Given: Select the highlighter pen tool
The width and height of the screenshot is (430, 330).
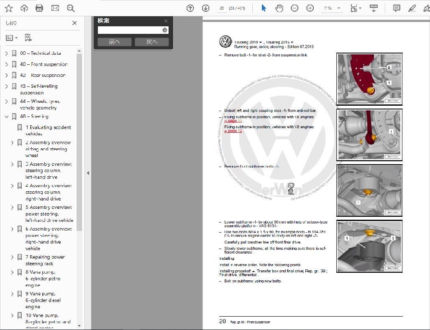Looking at the screenshot, I should 412,8.
